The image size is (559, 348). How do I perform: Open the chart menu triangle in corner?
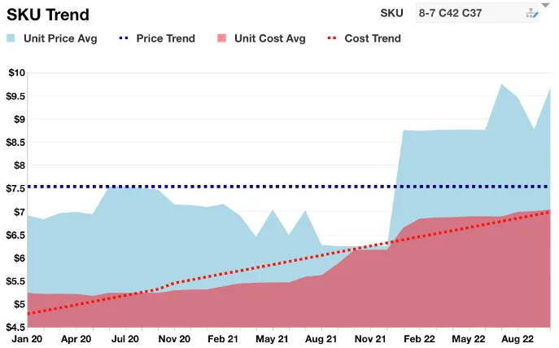coord(546,5)
